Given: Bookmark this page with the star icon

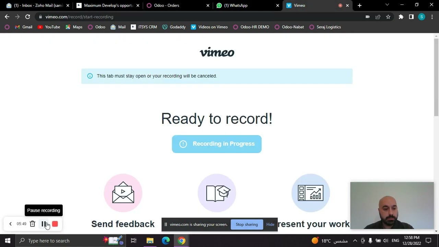Looking at the screenshot, I should [x=388, y=17].
